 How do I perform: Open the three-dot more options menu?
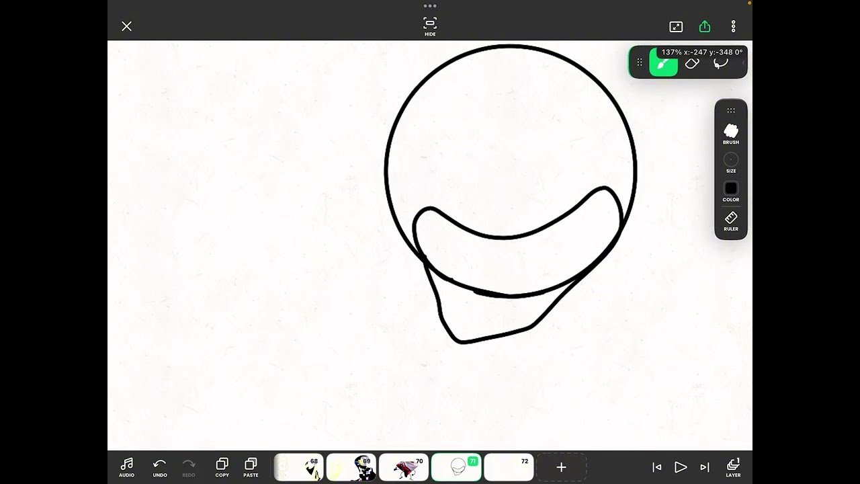coord(733,26)
